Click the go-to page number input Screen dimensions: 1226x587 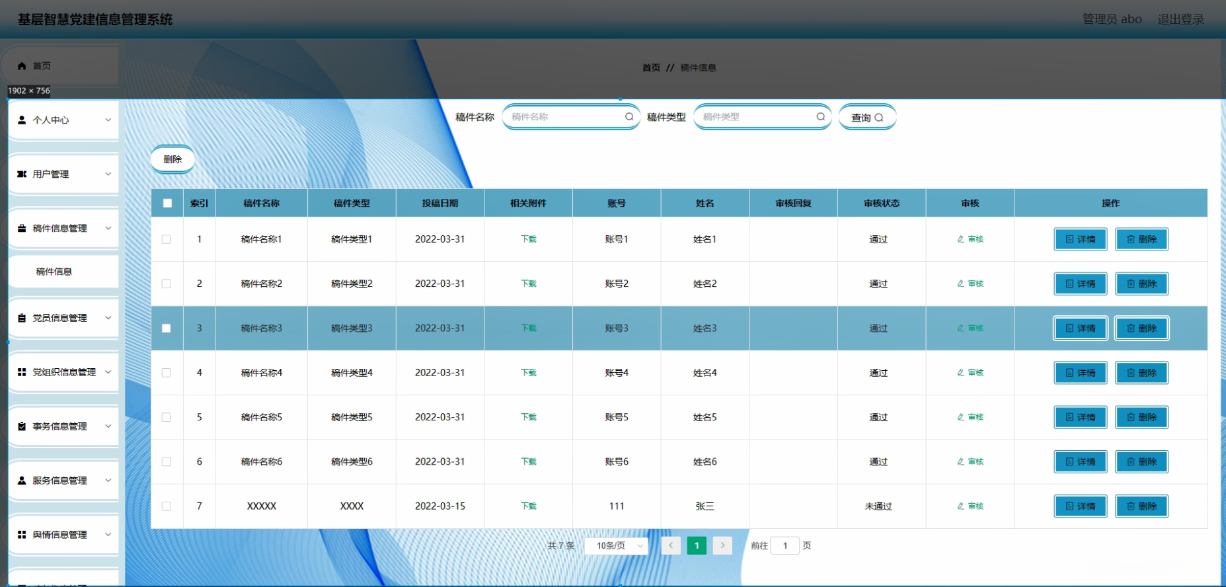click(x=785, y=546)
